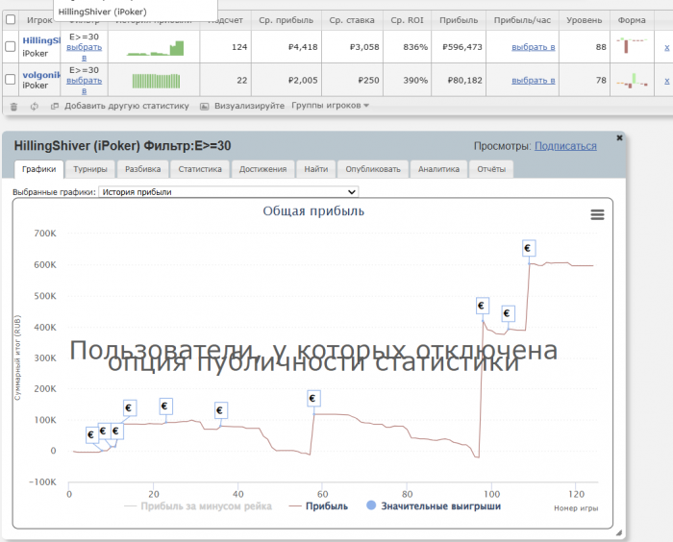Click the copy icon before Добавить другую статистику
This screenshot has width=673, height=542.
[55, 106]
